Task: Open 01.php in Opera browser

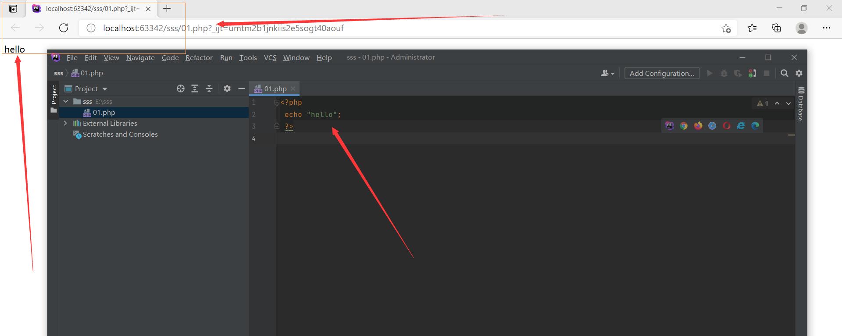Action: point(727,126)
